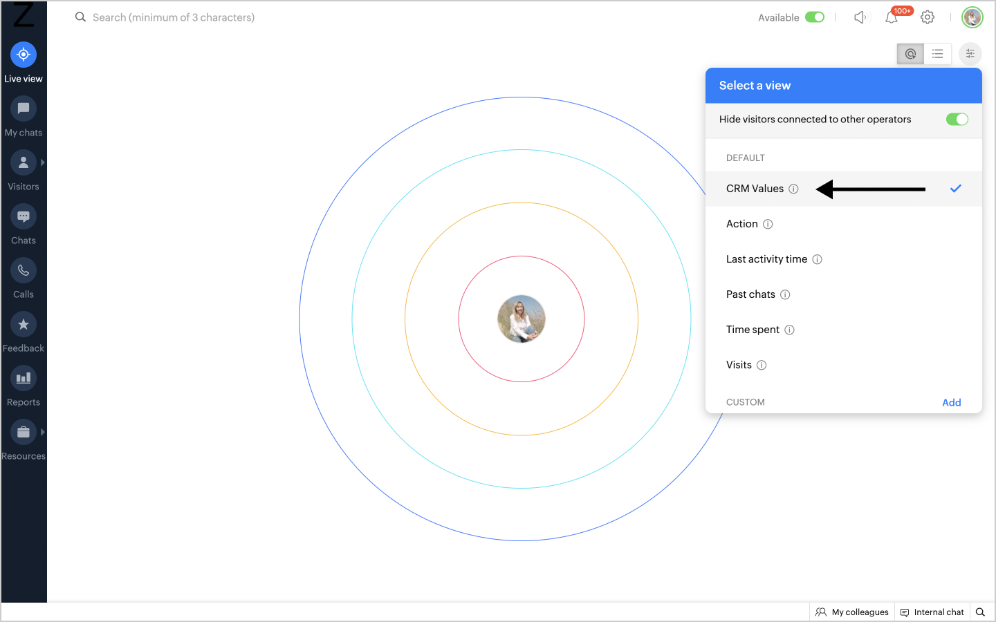This screenshot has width=996, height=622.
Task: Select the Action view
Action: (844, 224)
